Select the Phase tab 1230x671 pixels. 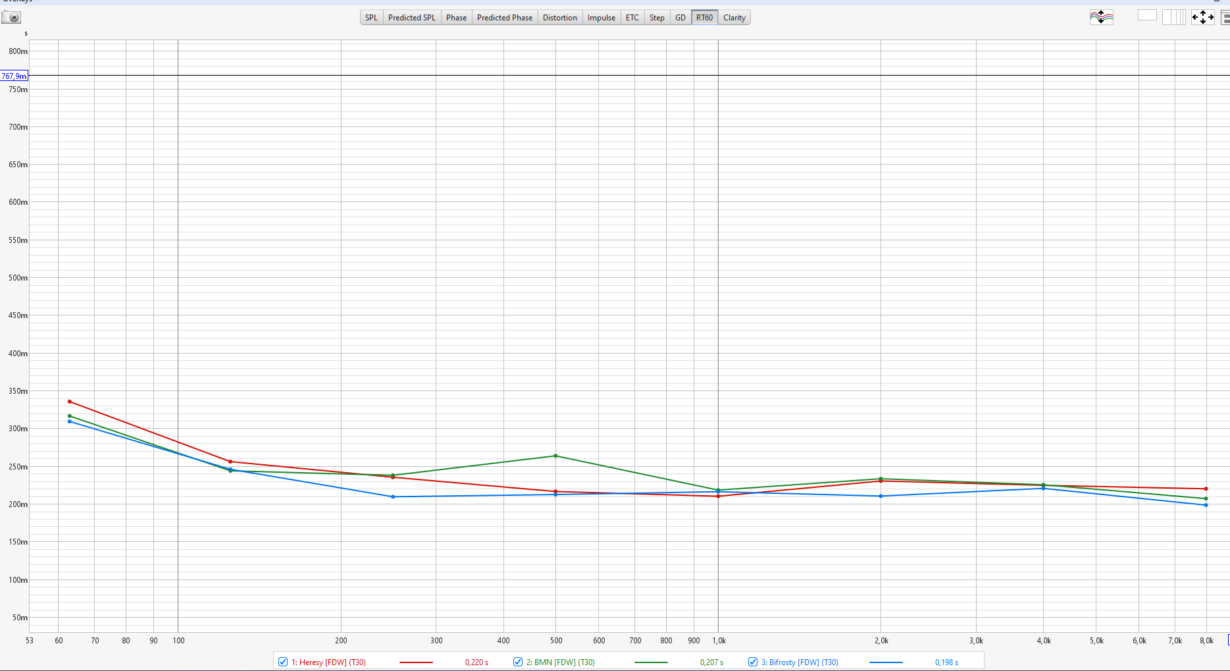coord(456,18)
